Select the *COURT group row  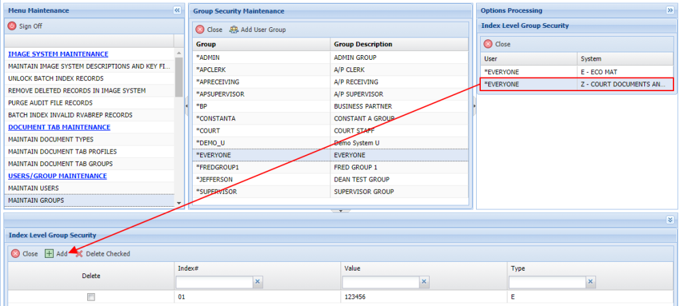pos(330,130)
